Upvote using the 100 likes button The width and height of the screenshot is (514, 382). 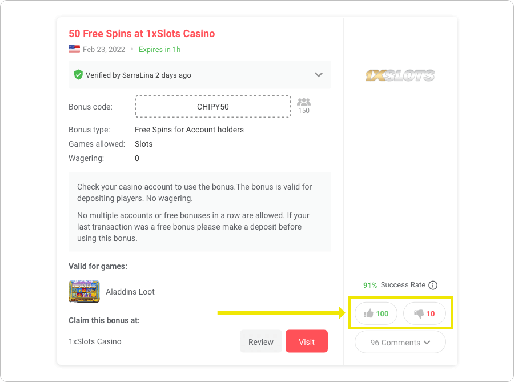point(376,313)
